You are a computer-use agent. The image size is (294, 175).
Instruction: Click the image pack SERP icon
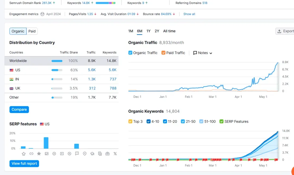pyautogui.click(x=47, y=154)
